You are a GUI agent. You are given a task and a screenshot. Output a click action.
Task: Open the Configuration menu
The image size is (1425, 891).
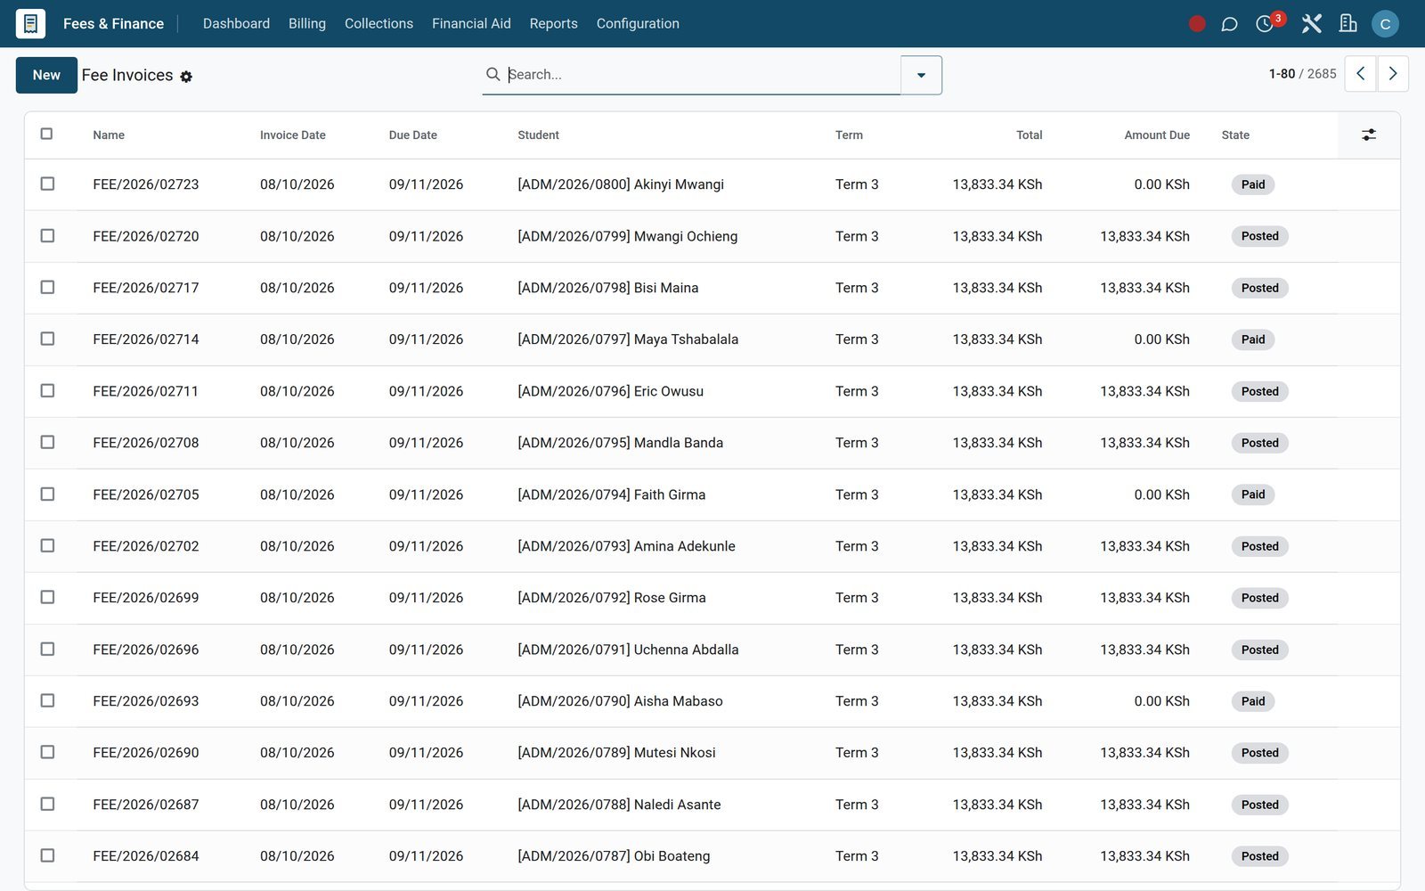coord(638,23)
